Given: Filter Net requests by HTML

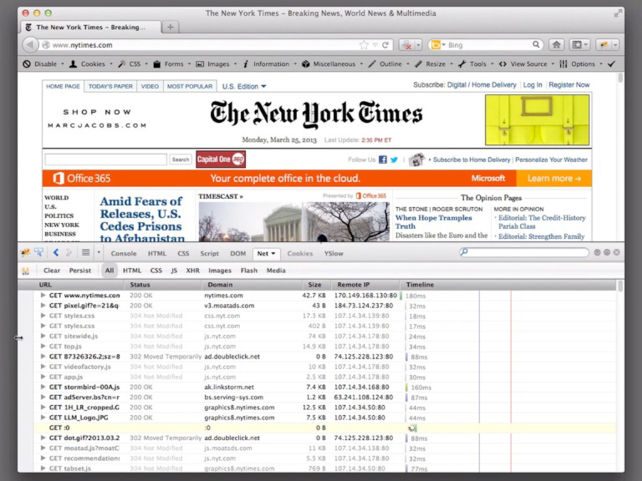Looking at the screenshot, I should (x=132, y=271).
